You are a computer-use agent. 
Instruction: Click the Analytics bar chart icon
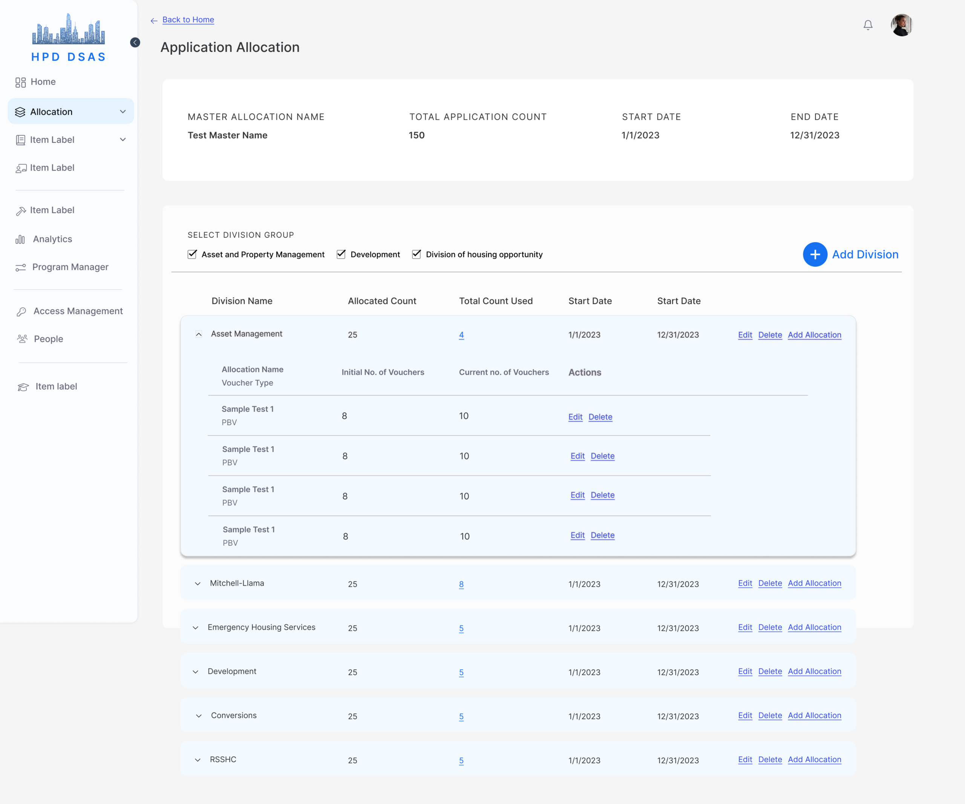(x=20, y=239)
